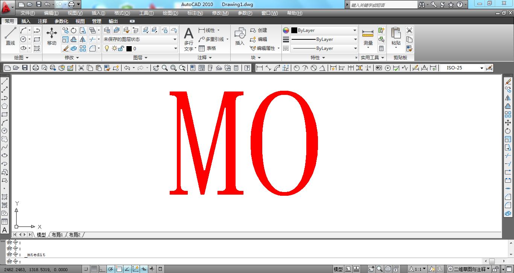Click the Insert block (插入) button
The width and height of the screenshot is (514, 273).
[240, 36]
